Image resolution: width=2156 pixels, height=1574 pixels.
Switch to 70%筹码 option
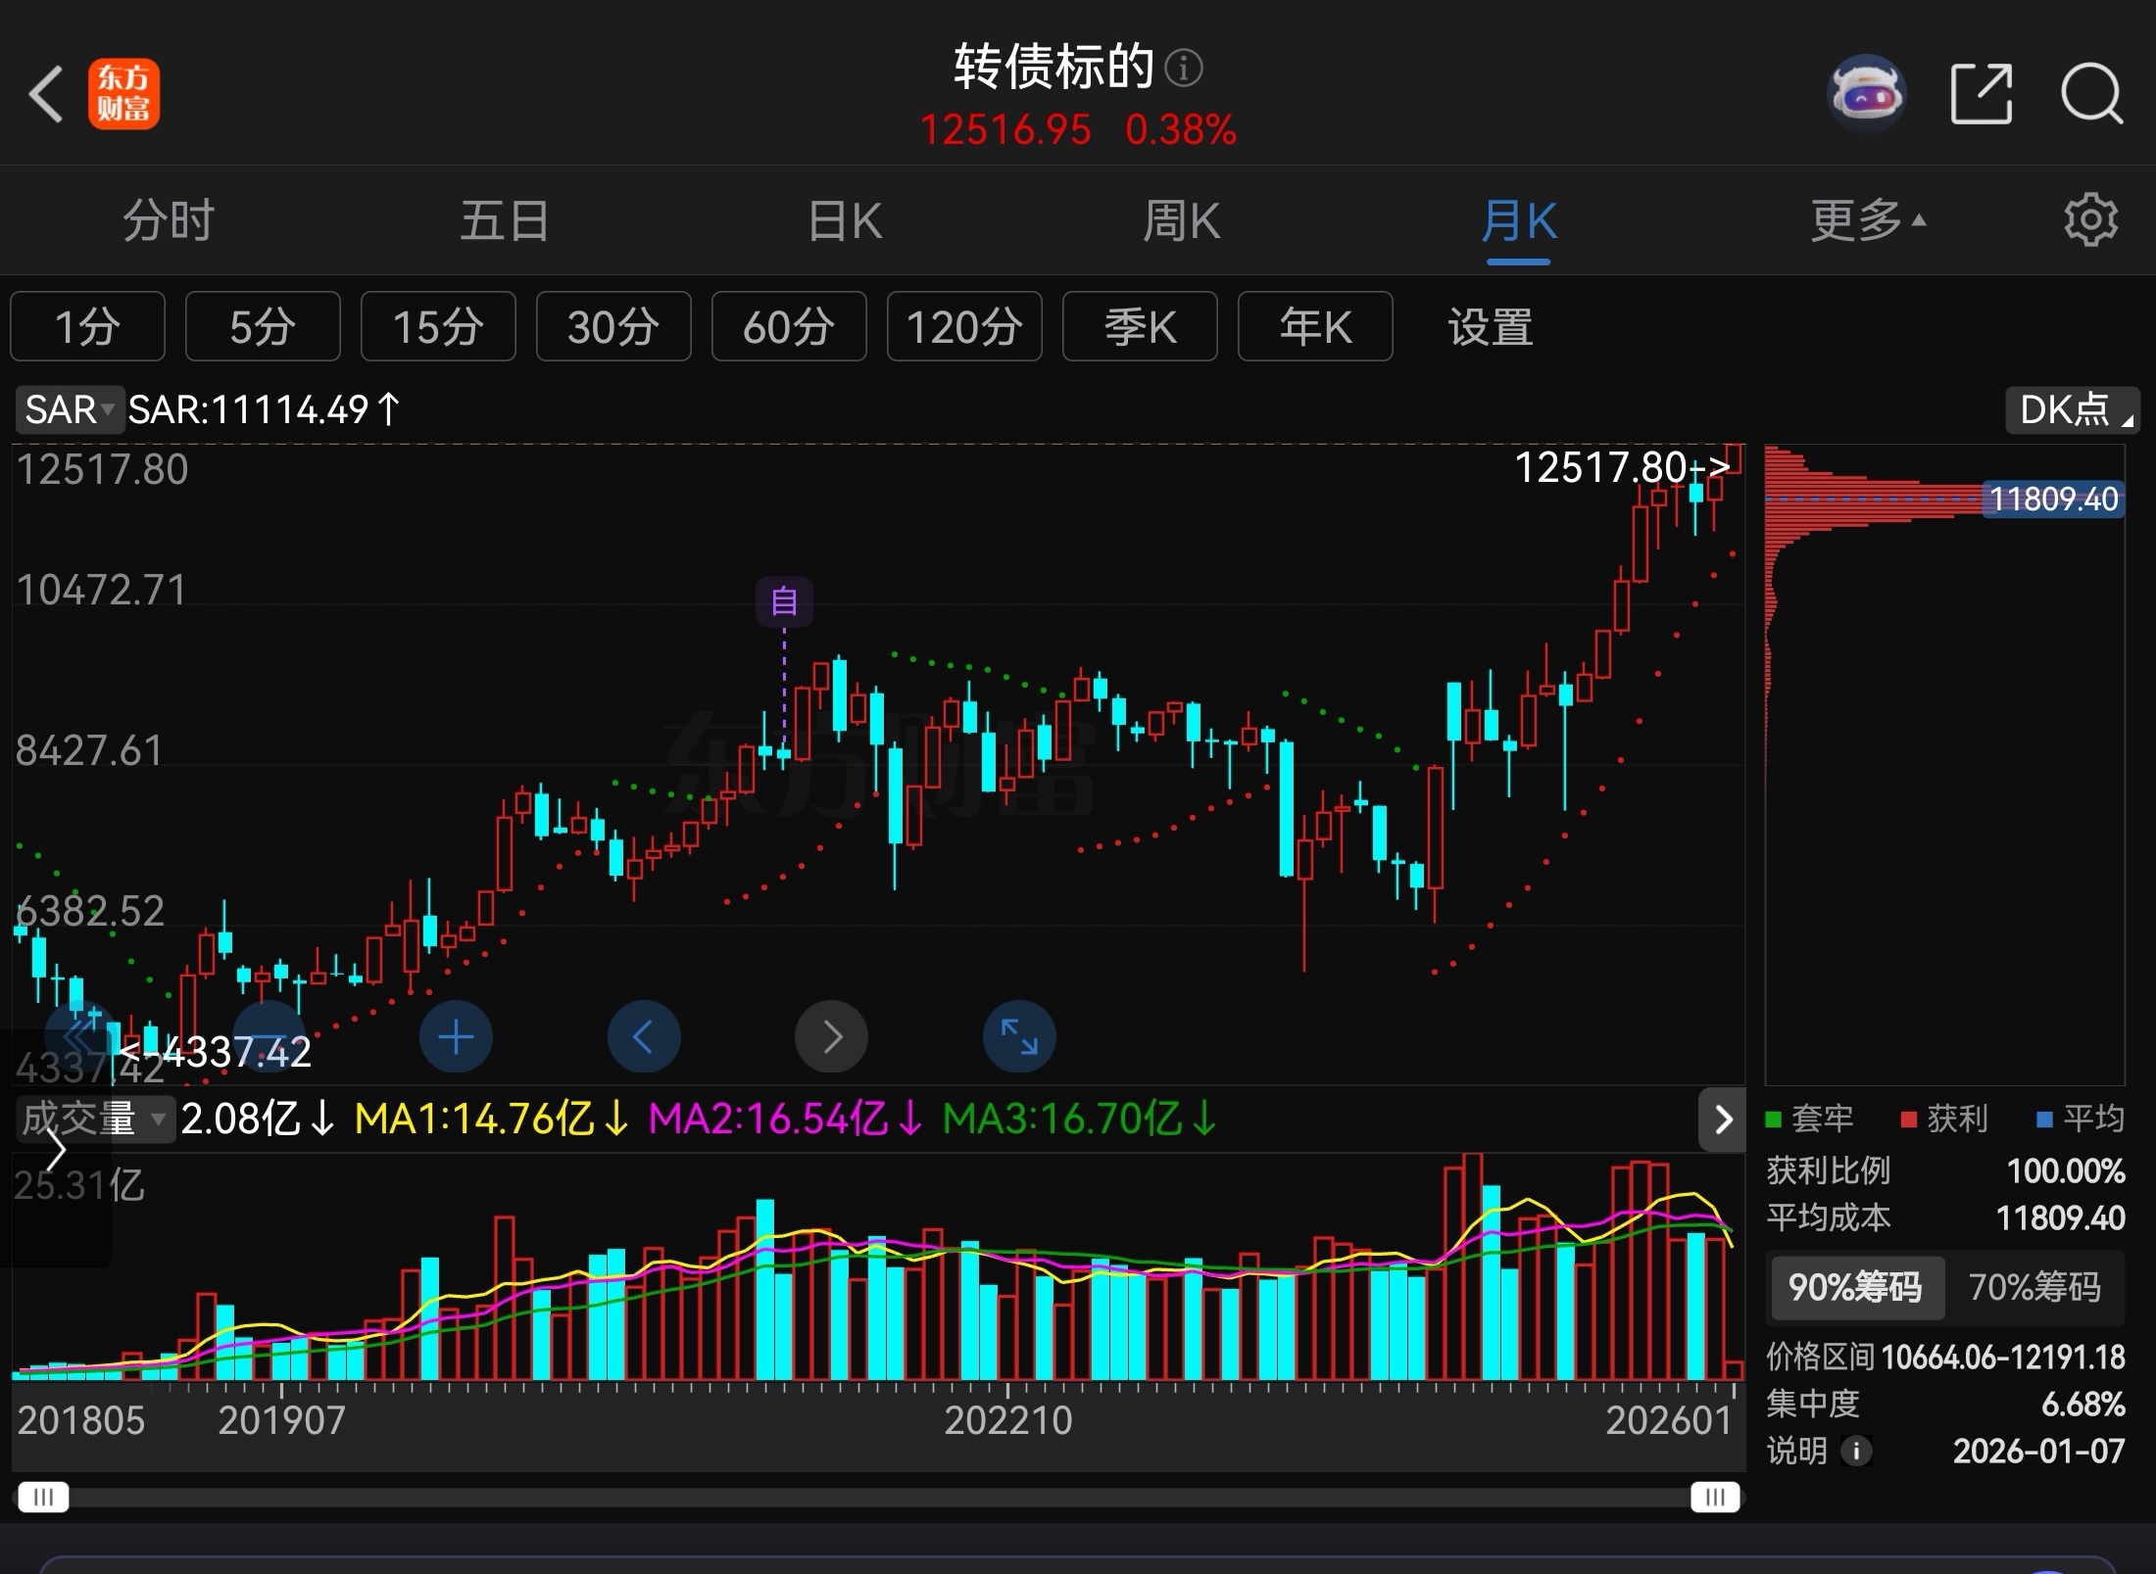(2034, 1287)
